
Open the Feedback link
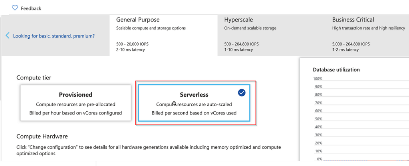click(31, 8)
